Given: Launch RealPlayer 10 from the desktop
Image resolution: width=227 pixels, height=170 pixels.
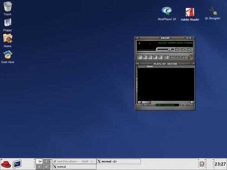Looking at the screenshot, I should pos(167,14).
